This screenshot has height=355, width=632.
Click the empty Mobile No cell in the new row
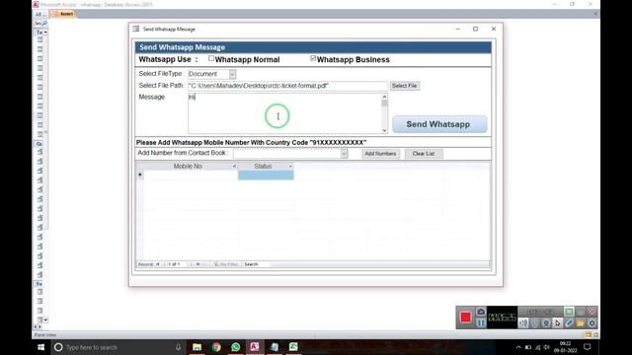191,176
